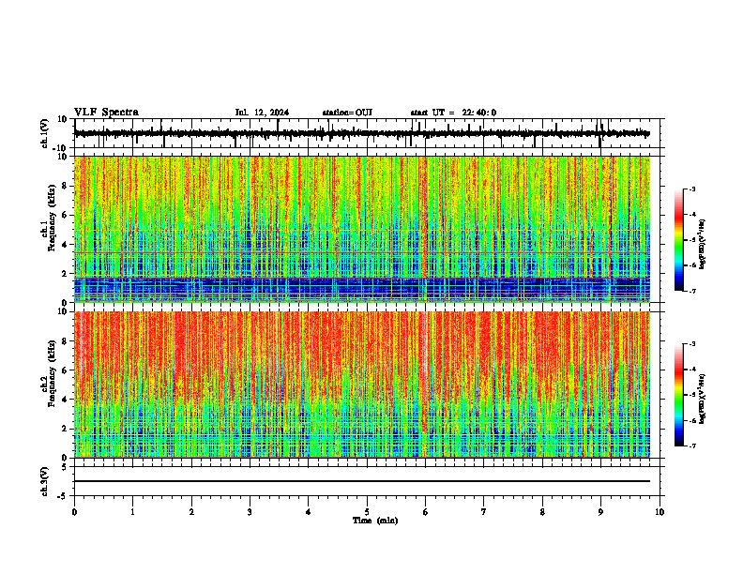Viewport: 743px width, 574px height.
Task: Click time axis tick label "9"
Action: click(600, 512)
